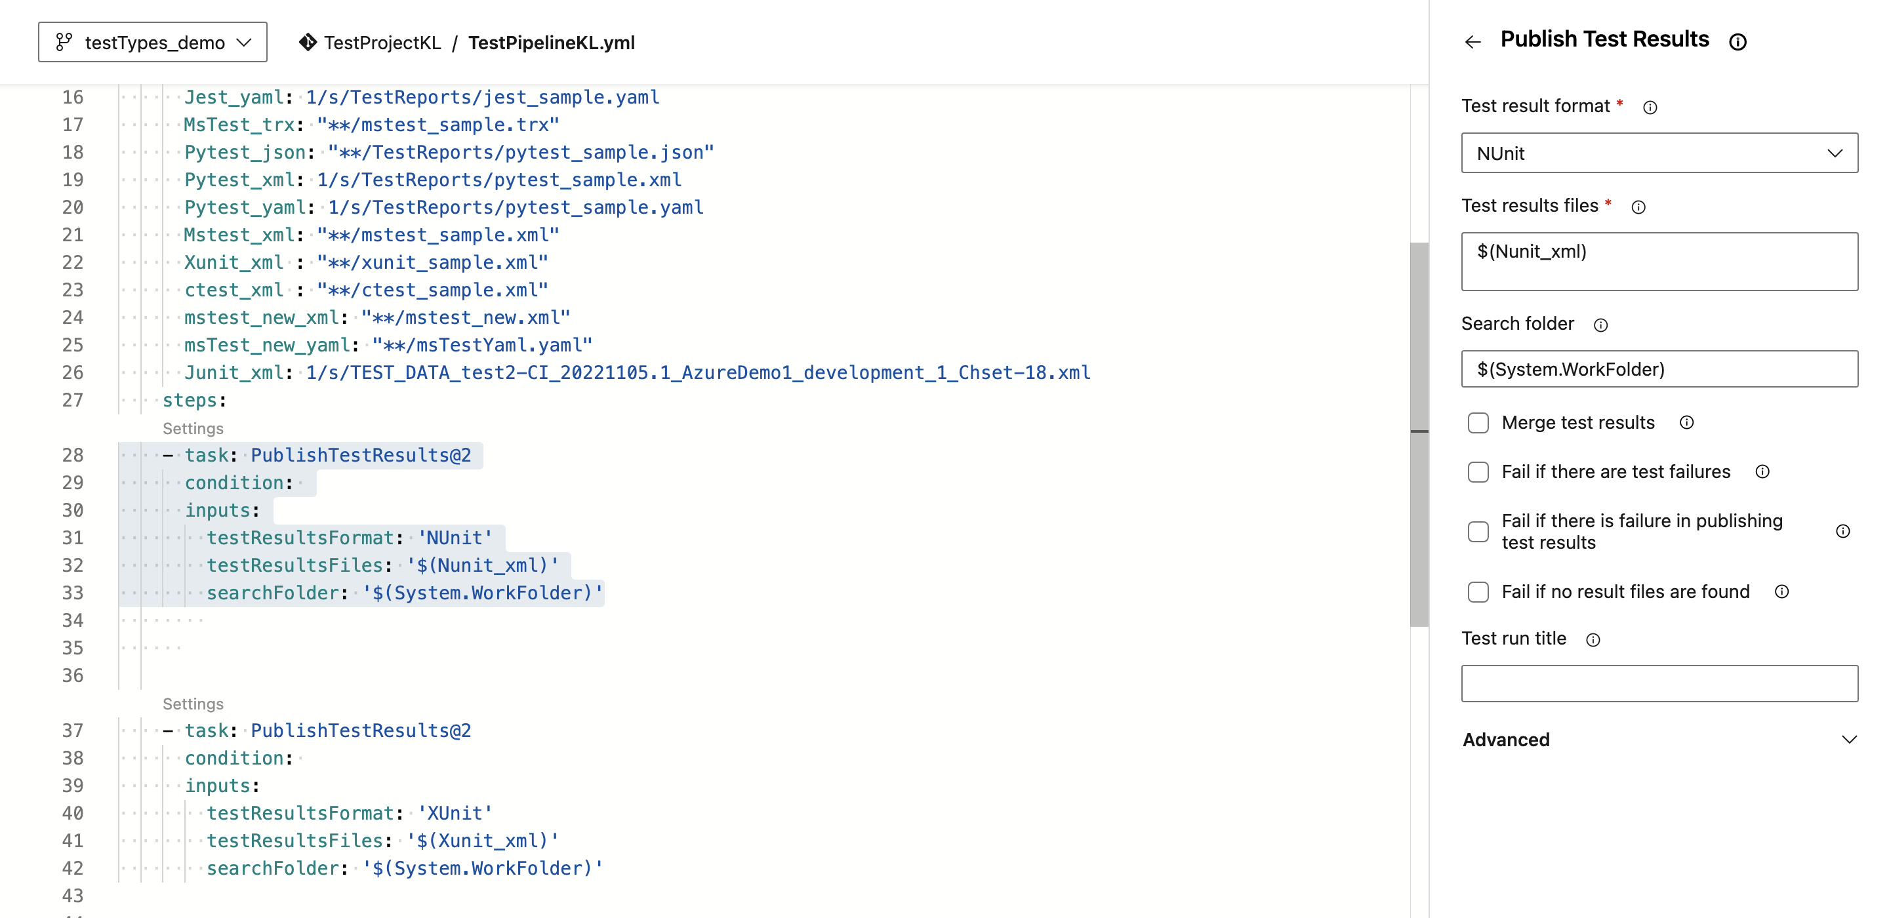Check Fail if failure in publishing test results
The width and height of the screenshot is (1889, 918).
[1478, 532]
